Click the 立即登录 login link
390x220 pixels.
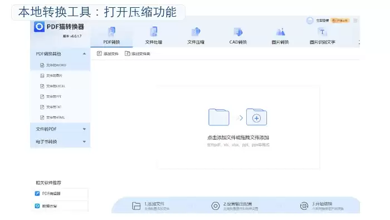point(323,21)
